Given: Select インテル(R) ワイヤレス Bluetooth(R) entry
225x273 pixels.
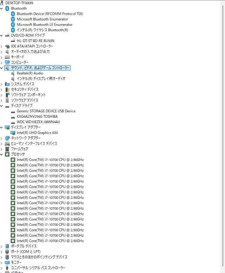Looking at the screenshot, I should pos(42,30).
